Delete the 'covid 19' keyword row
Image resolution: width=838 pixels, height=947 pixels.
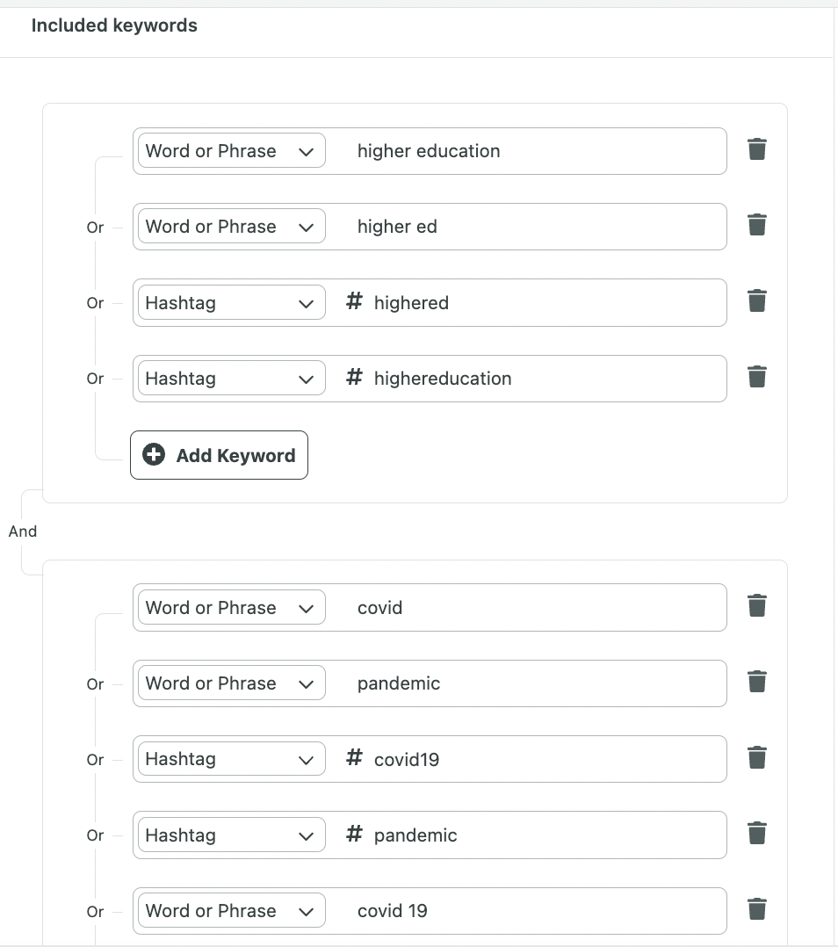tap(756, 909)
